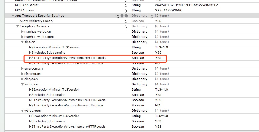This screenshot has height=132, width=259.
Task: Click (4 items) value in the sinajs.cn row
Action: coord(162,79)
